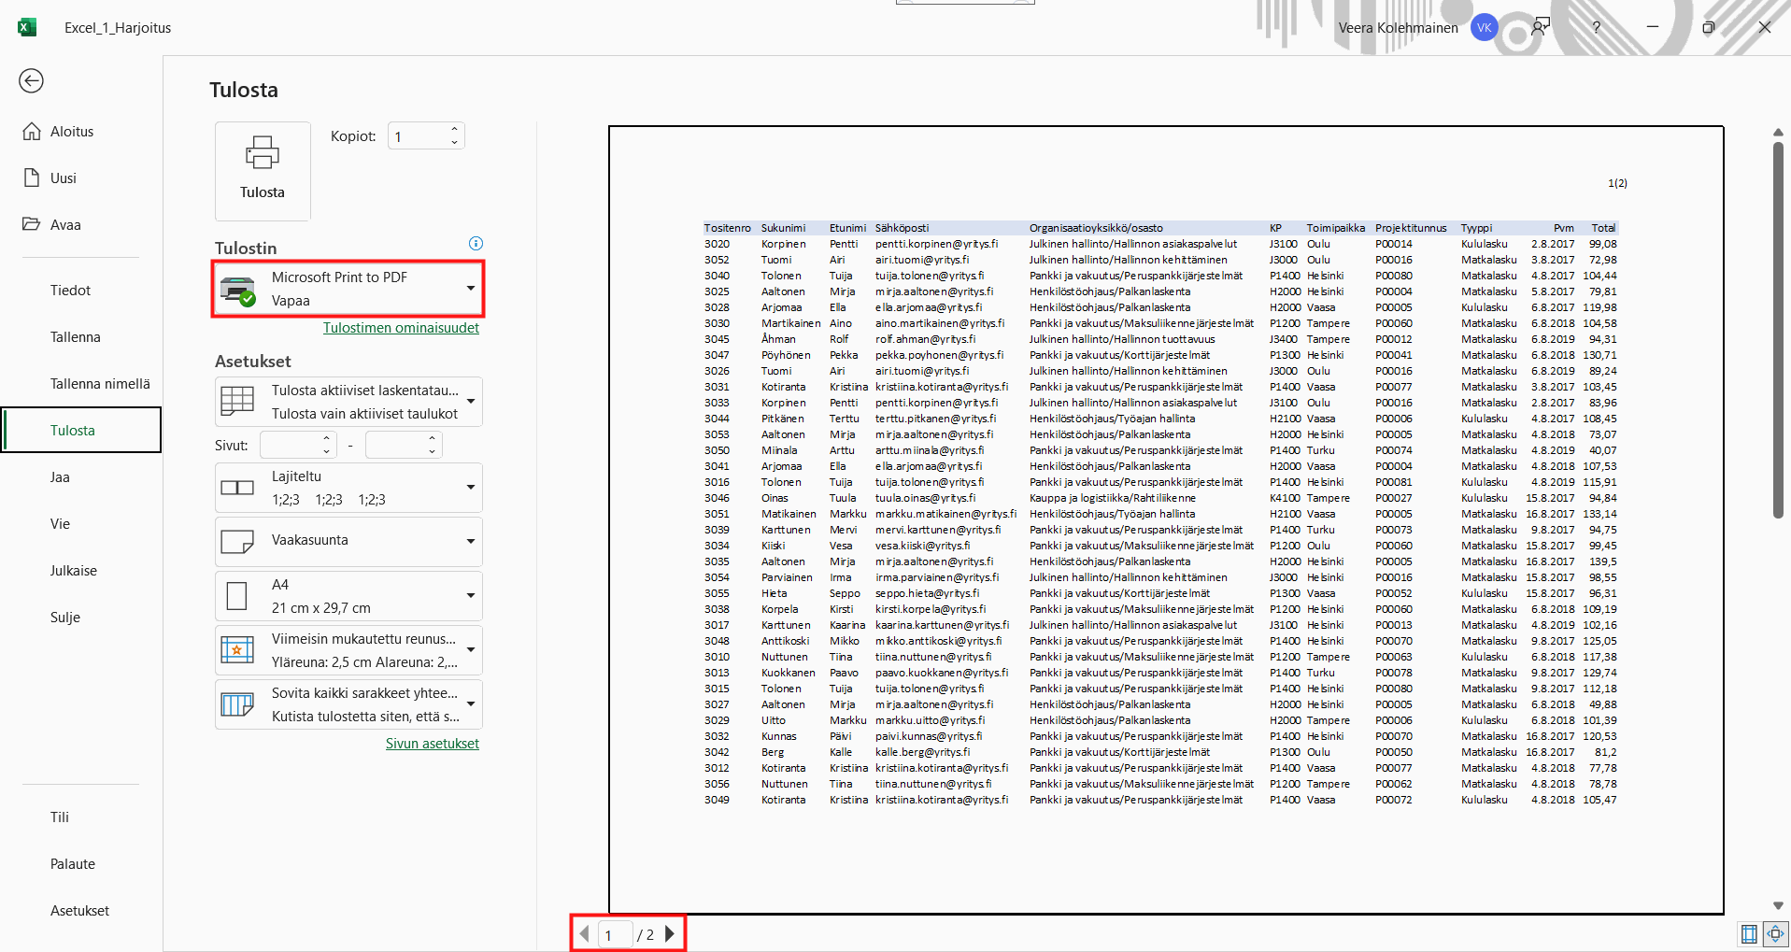Open Sovita kaikki sarakkeet scaling dropdown
1791x952 pixels.
click(x=348, y=704)
